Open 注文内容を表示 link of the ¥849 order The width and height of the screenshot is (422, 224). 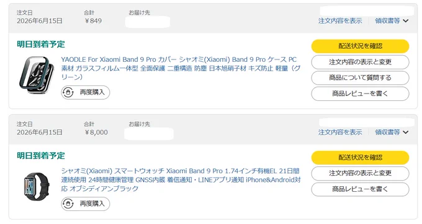pos(340,20)
